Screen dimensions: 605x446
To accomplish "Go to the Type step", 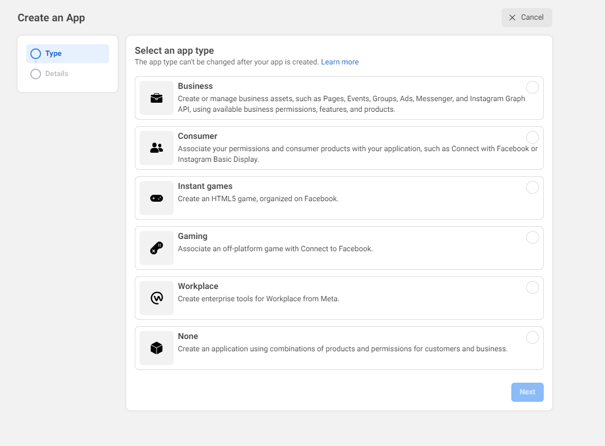I will tap(68, 54).
